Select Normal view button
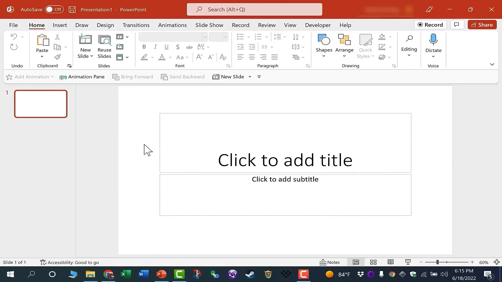502x282 pixels. 356,262
